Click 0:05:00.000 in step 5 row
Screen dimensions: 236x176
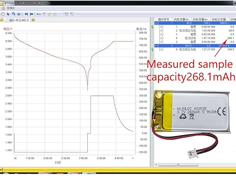[x=208, y=42]
